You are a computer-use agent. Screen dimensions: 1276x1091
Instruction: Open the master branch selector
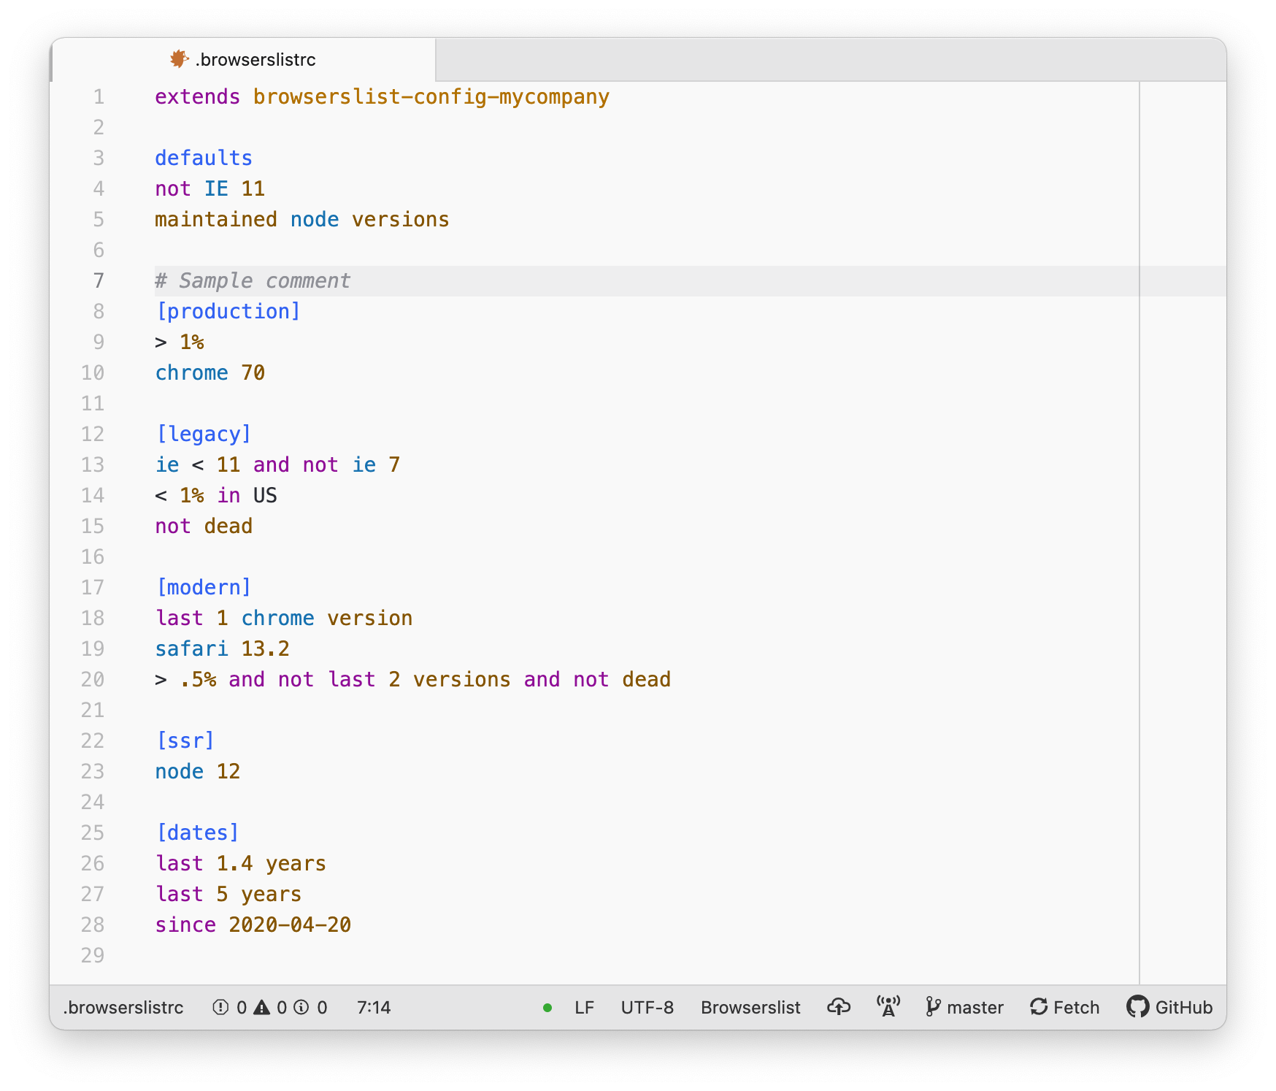(964, 1008)
